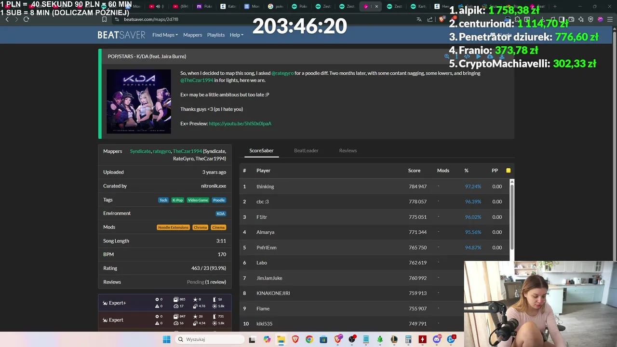Open the @rategyro mention link
The height and width of the screenshot is (347, 617).
(x=282, y=73)
